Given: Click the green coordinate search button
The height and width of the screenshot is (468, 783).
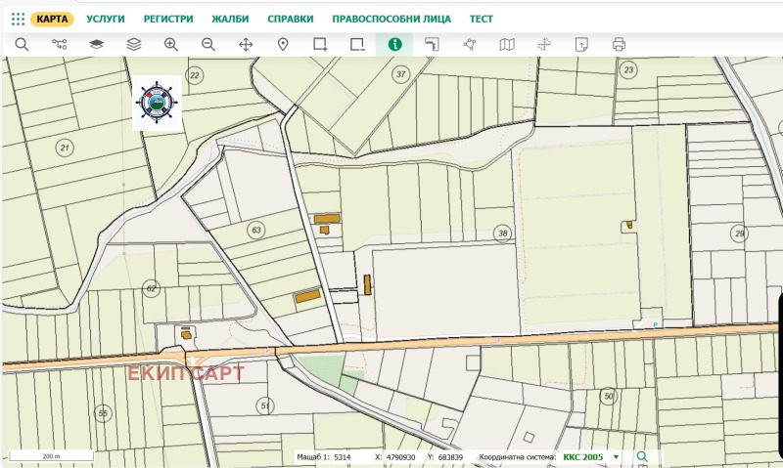Looking at the screenshot, I should pos(642,456).
